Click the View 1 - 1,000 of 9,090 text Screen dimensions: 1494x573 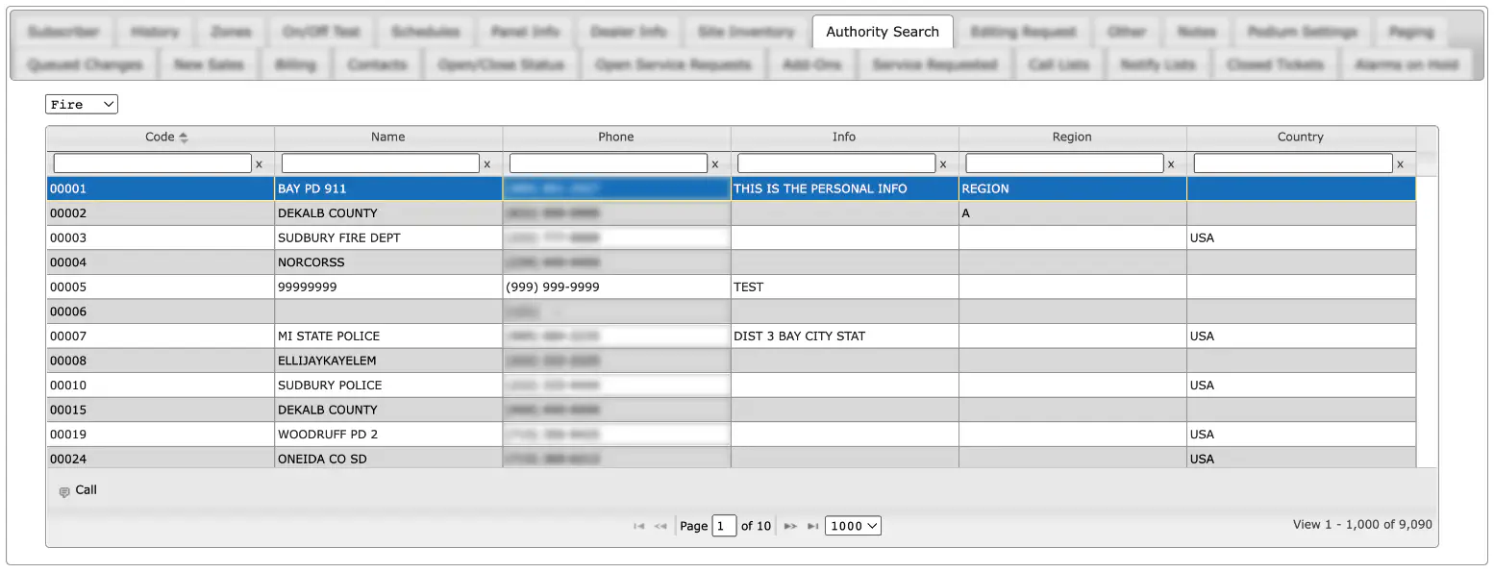(x=1362, y=525)
